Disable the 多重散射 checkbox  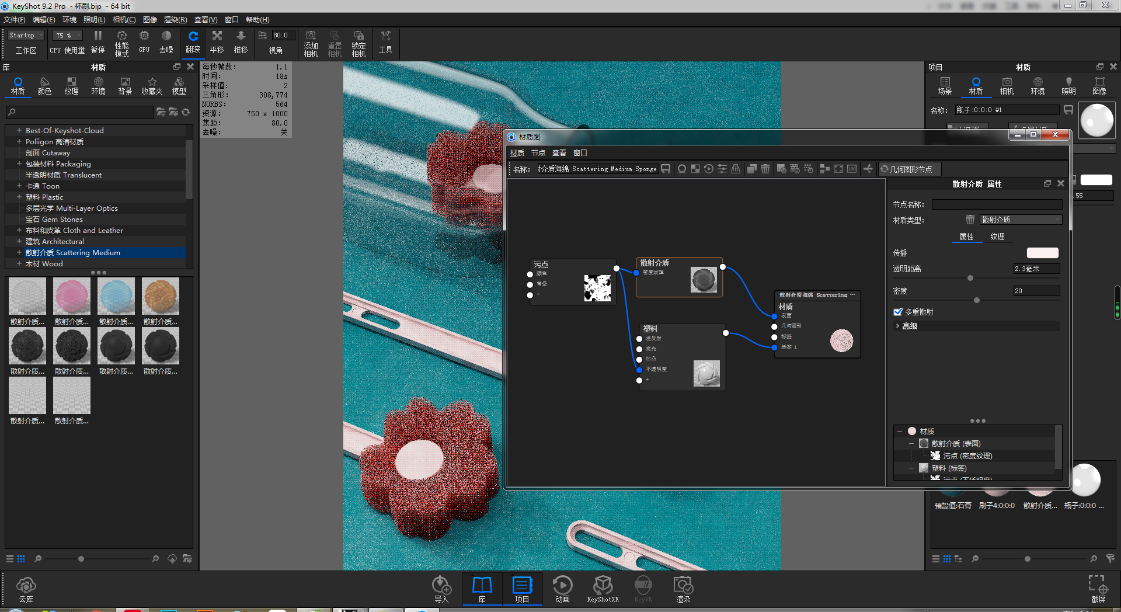click(x=898, y=311)
